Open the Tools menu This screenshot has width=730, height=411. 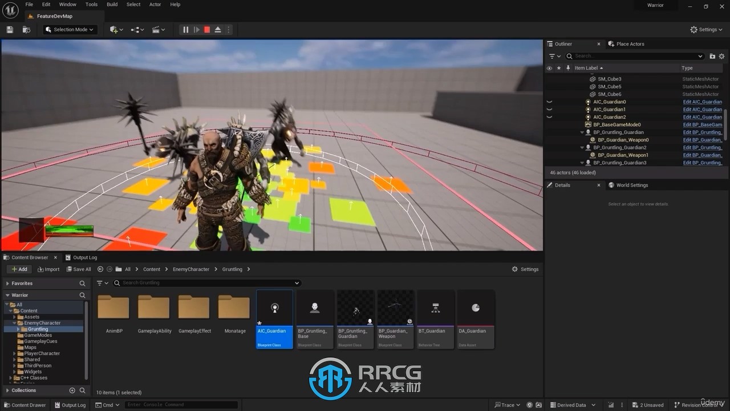pyautogui.click(x=91, y=5)
